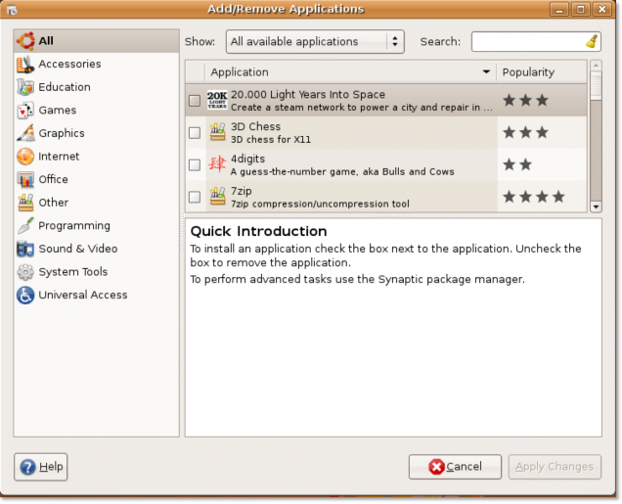
Task: Select the Internet category label
Action: (59, 157)
